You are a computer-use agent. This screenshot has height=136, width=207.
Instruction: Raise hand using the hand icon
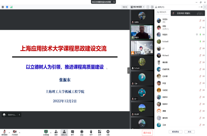click(x=91, y=132)
